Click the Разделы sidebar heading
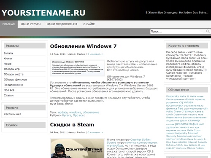211x158 pixels. click(24, 46)
